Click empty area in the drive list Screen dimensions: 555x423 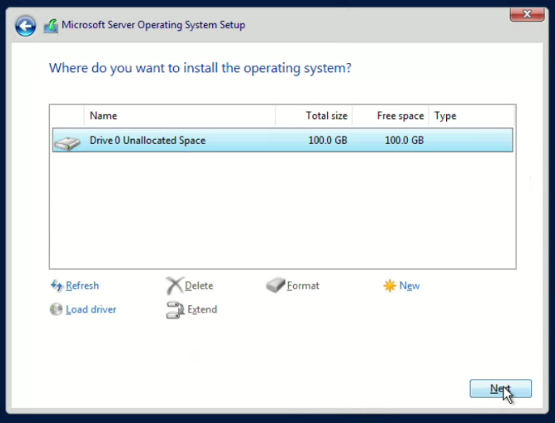point(283,216)
